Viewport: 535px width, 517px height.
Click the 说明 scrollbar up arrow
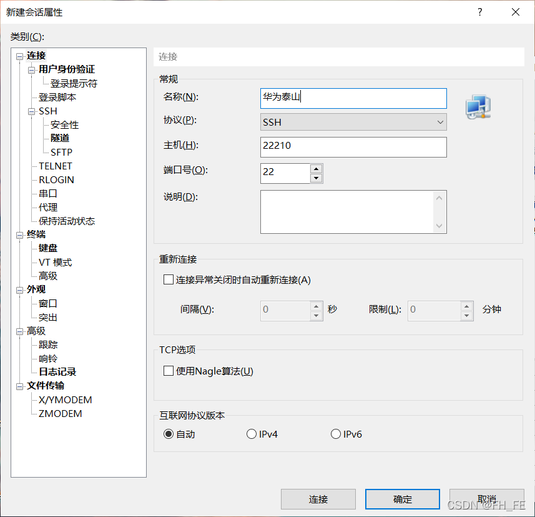click(x=439, y=198)
